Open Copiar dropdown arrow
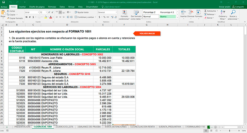Image resolution: width=247 pixels, height=133 pixels. pos(17,15)
